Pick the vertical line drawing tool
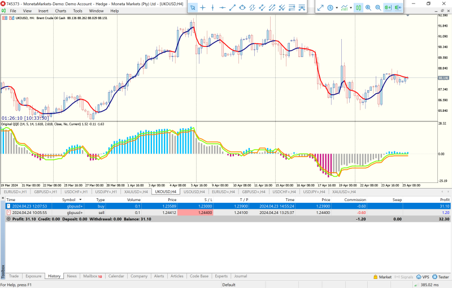This screenshot has width=452, height=288. click(212, 7)
